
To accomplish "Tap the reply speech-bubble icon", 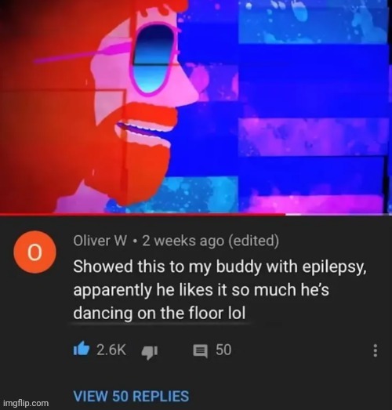I will pos(201,351).
